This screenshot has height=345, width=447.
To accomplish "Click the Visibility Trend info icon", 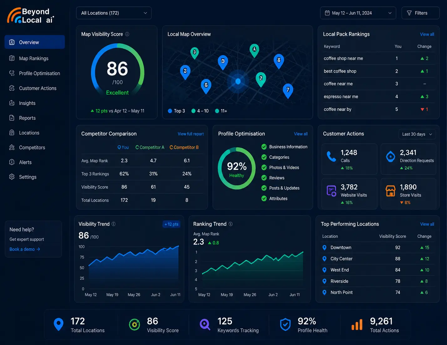I will 114,224.
